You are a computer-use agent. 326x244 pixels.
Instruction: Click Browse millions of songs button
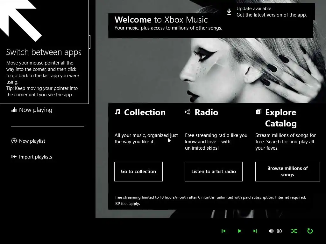point(287,172)
